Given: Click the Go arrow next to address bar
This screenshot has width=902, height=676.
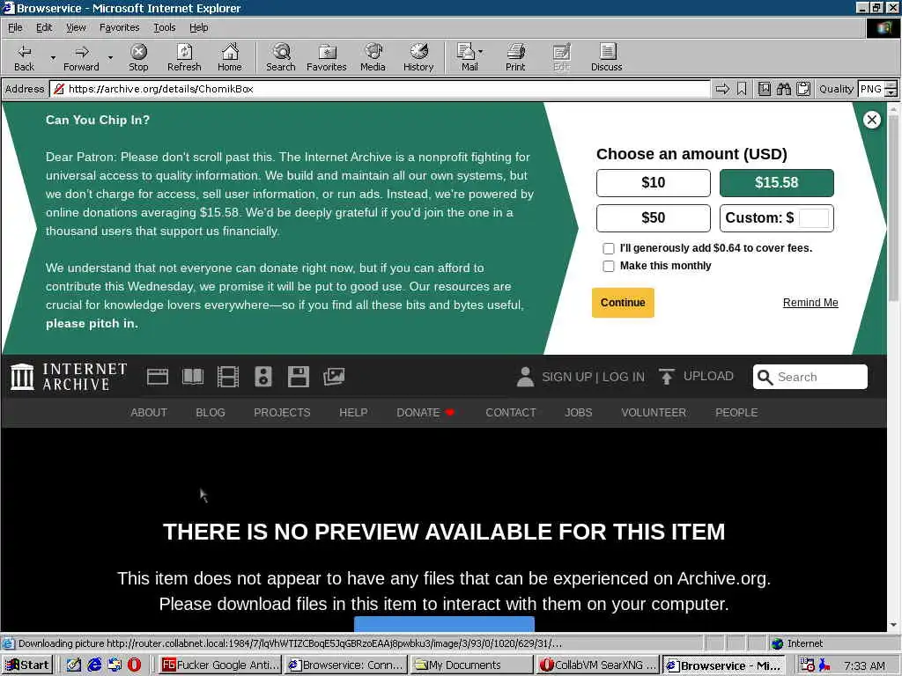Looking at the screenshot, I should click(x=722, y=89).
